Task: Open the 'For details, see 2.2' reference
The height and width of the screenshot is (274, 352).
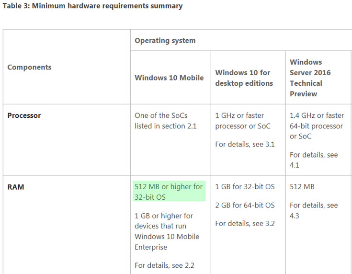Action: point(164,265)
